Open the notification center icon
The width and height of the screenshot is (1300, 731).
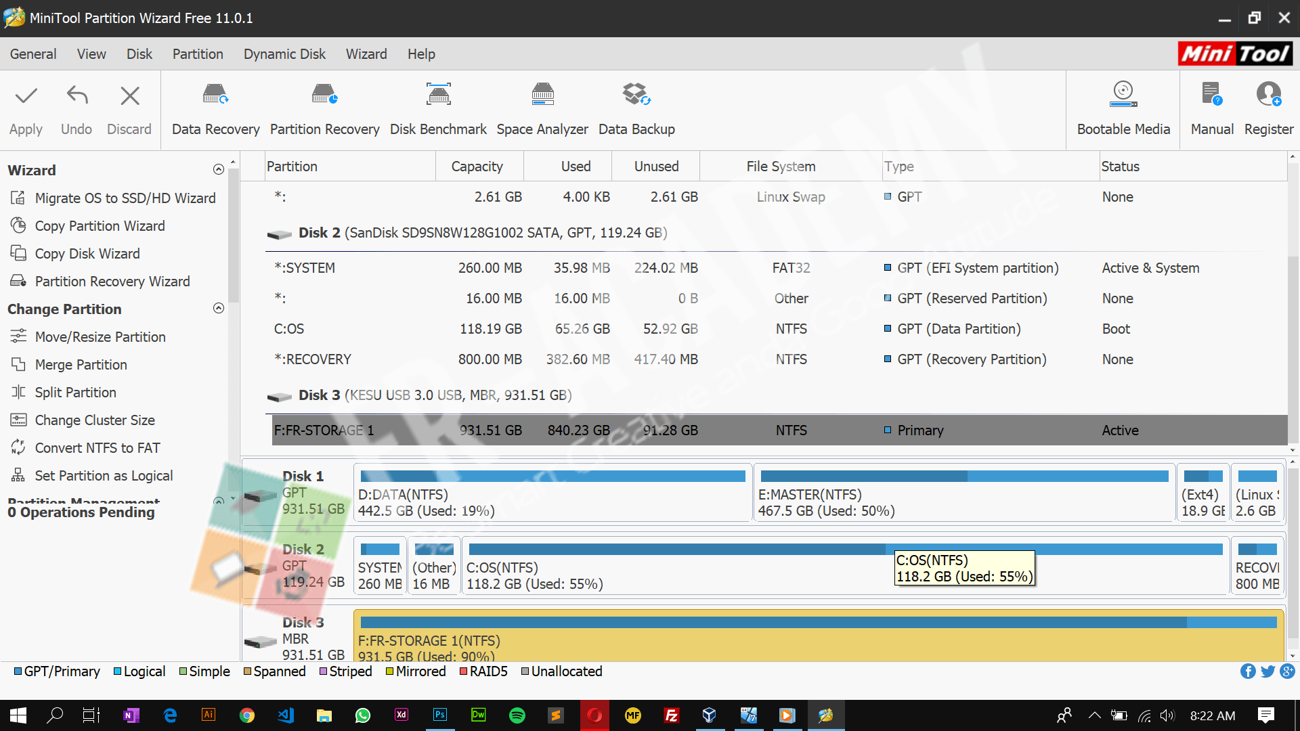point(1265,715)
